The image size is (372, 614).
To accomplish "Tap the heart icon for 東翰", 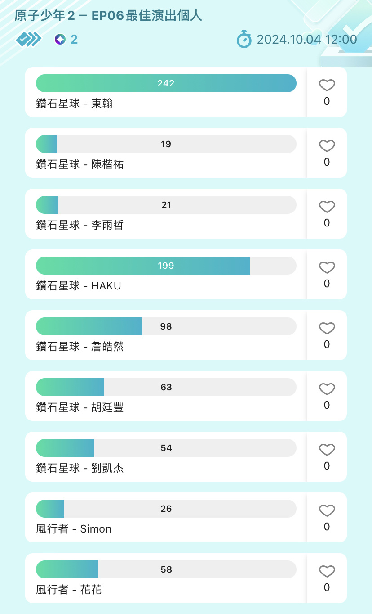I will tap(327, 85).
